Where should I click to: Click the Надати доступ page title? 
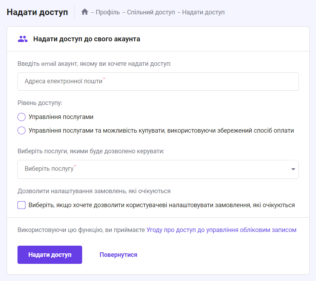click(37, 12)
